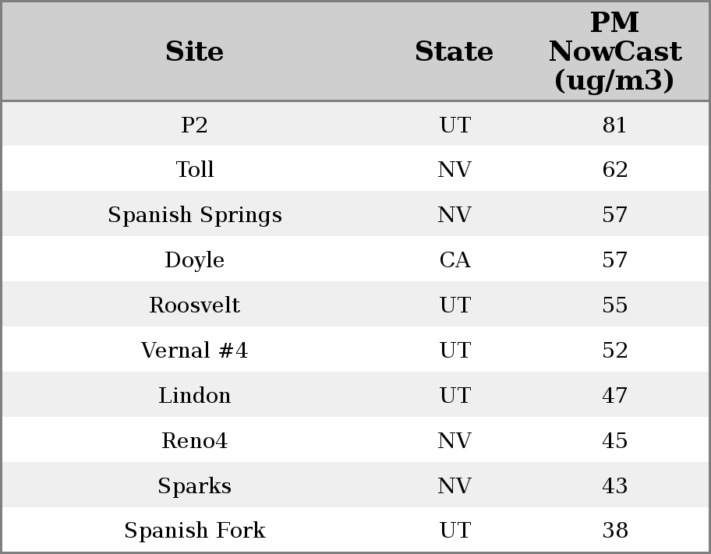Click the Sparks site name
Viewport: 711px width, 554px height.
point(195,486)
